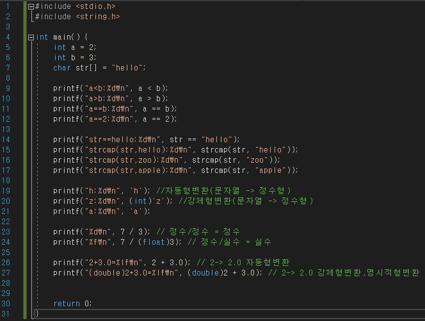Click the str == "hello" comparison line

pyautogui.click(x=147, y=140)
